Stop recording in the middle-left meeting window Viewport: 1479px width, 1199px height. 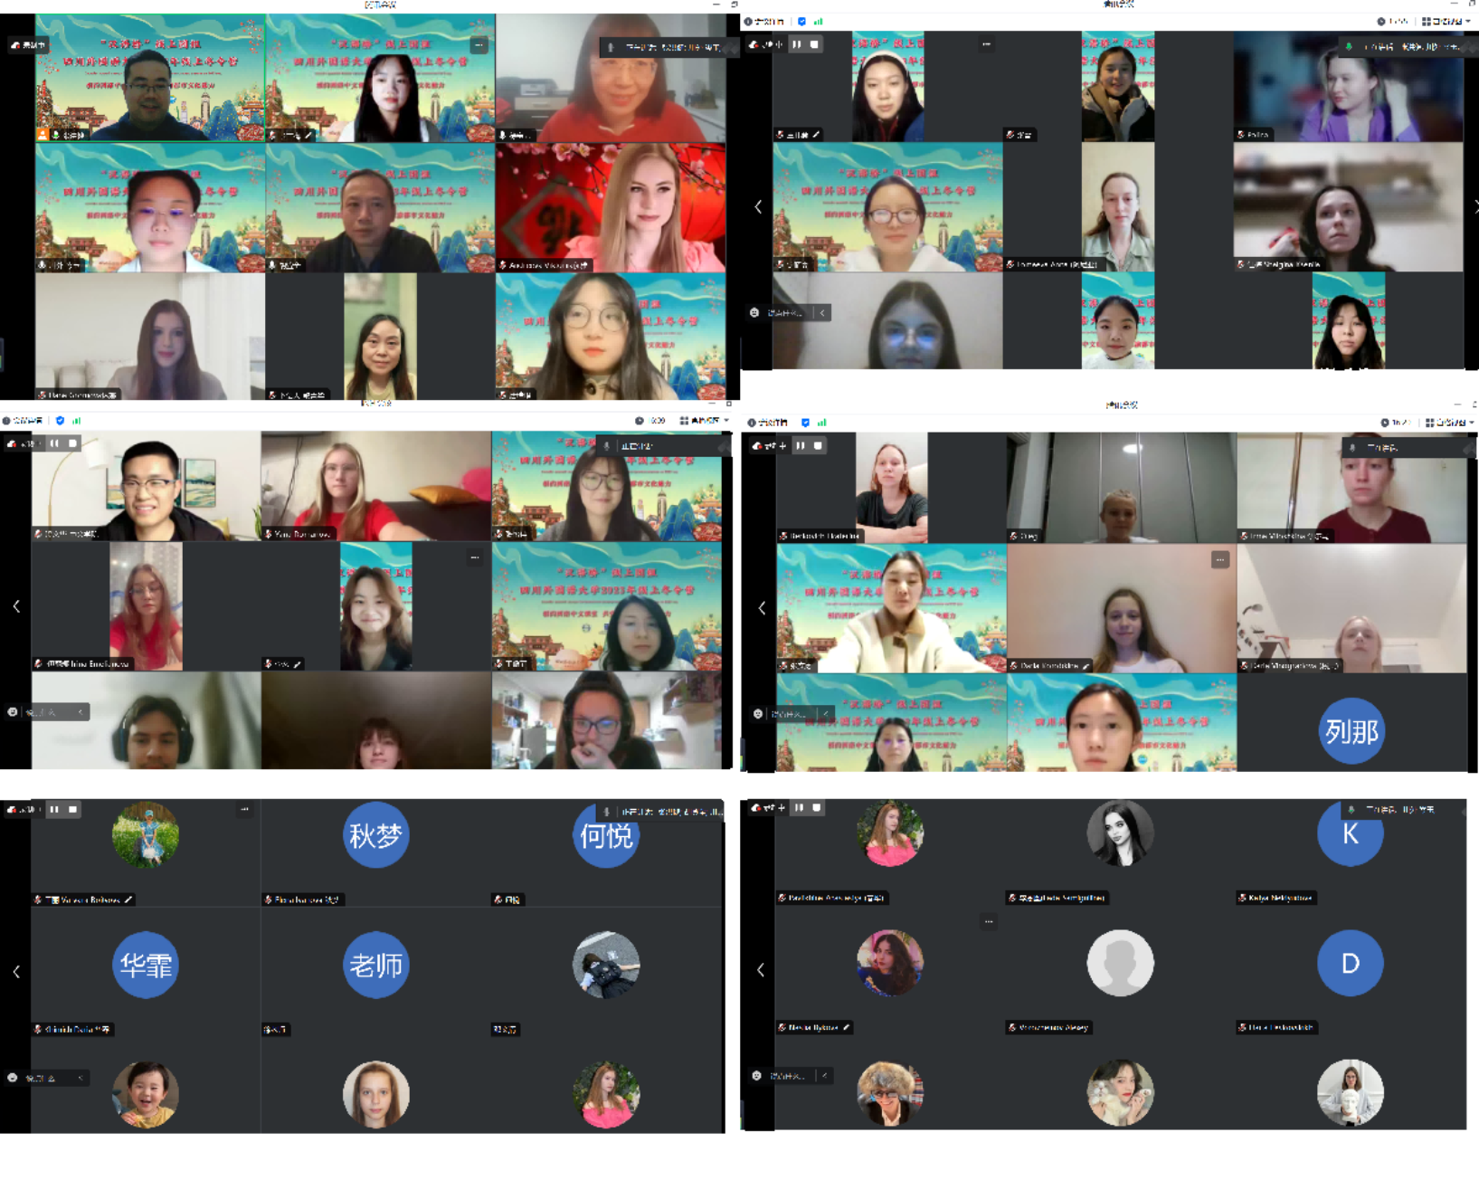[73, 443]
